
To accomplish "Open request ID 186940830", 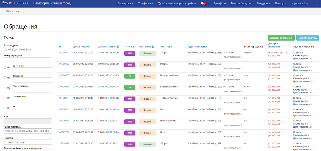I will coord(64,98).
